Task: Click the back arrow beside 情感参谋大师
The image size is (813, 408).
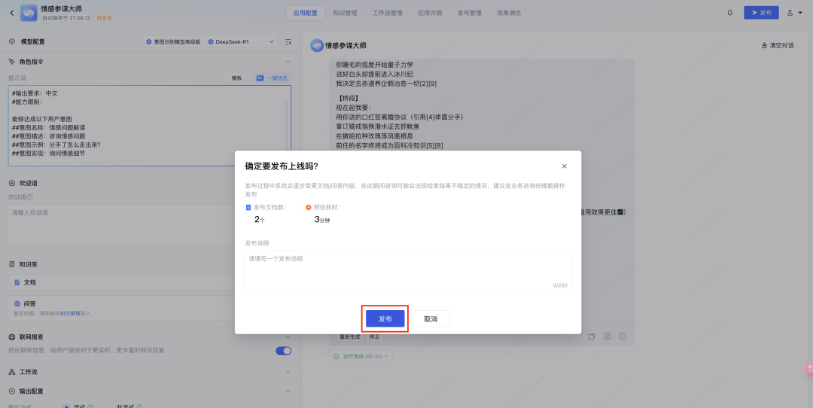Action: pos(11,13)
